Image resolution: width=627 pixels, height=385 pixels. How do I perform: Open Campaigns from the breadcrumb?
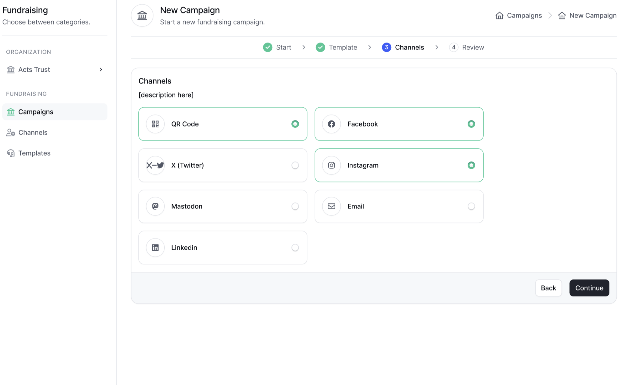[x=524, y=15]
